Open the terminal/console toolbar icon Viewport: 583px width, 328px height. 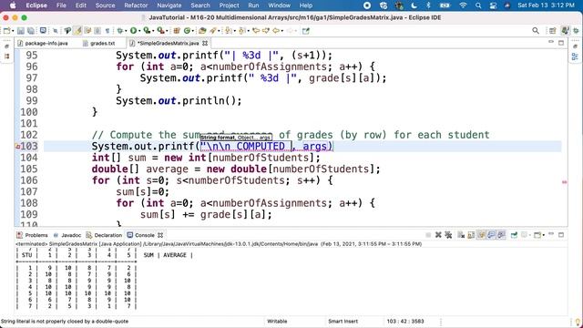(x=43, y=30)
